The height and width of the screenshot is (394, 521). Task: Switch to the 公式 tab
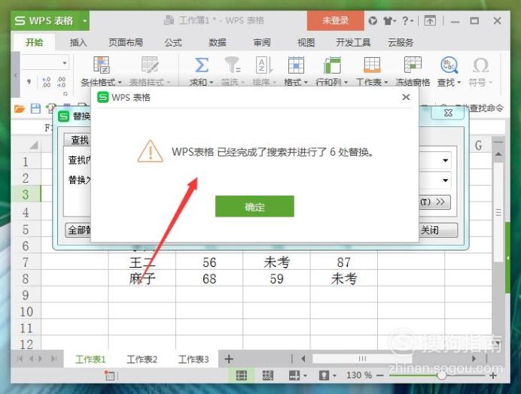click(x=173, y=43)
